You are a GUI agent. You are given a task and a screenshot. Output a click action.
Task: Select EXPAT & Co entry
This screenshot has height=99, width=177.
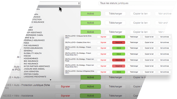pyautogui.click(x=29, y=38)
